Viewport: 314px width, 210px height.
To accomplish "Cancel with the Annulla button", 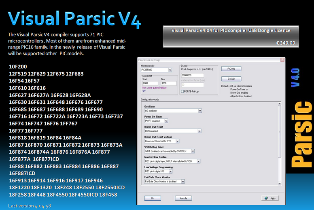I will pyautogui.click(x=183, y=198).
